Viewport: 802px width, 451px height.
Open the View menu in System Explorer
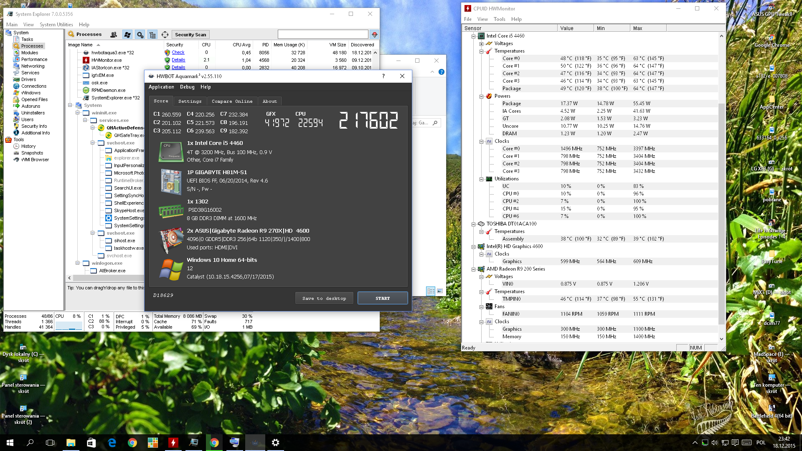(x=28, y=25)
